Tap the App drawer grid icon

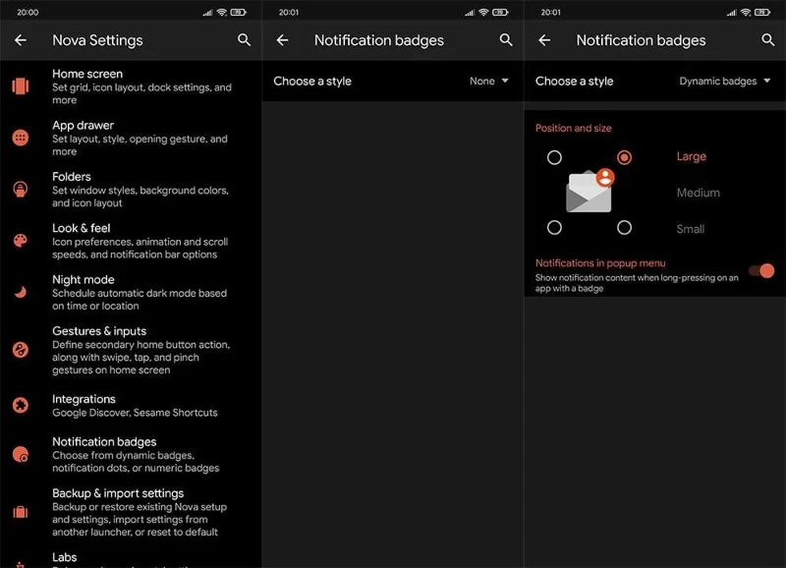(21, 138)
